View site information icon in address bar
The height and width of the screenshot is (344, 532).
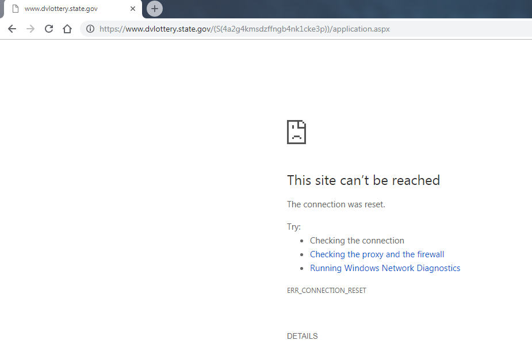(x=90, y=29)
